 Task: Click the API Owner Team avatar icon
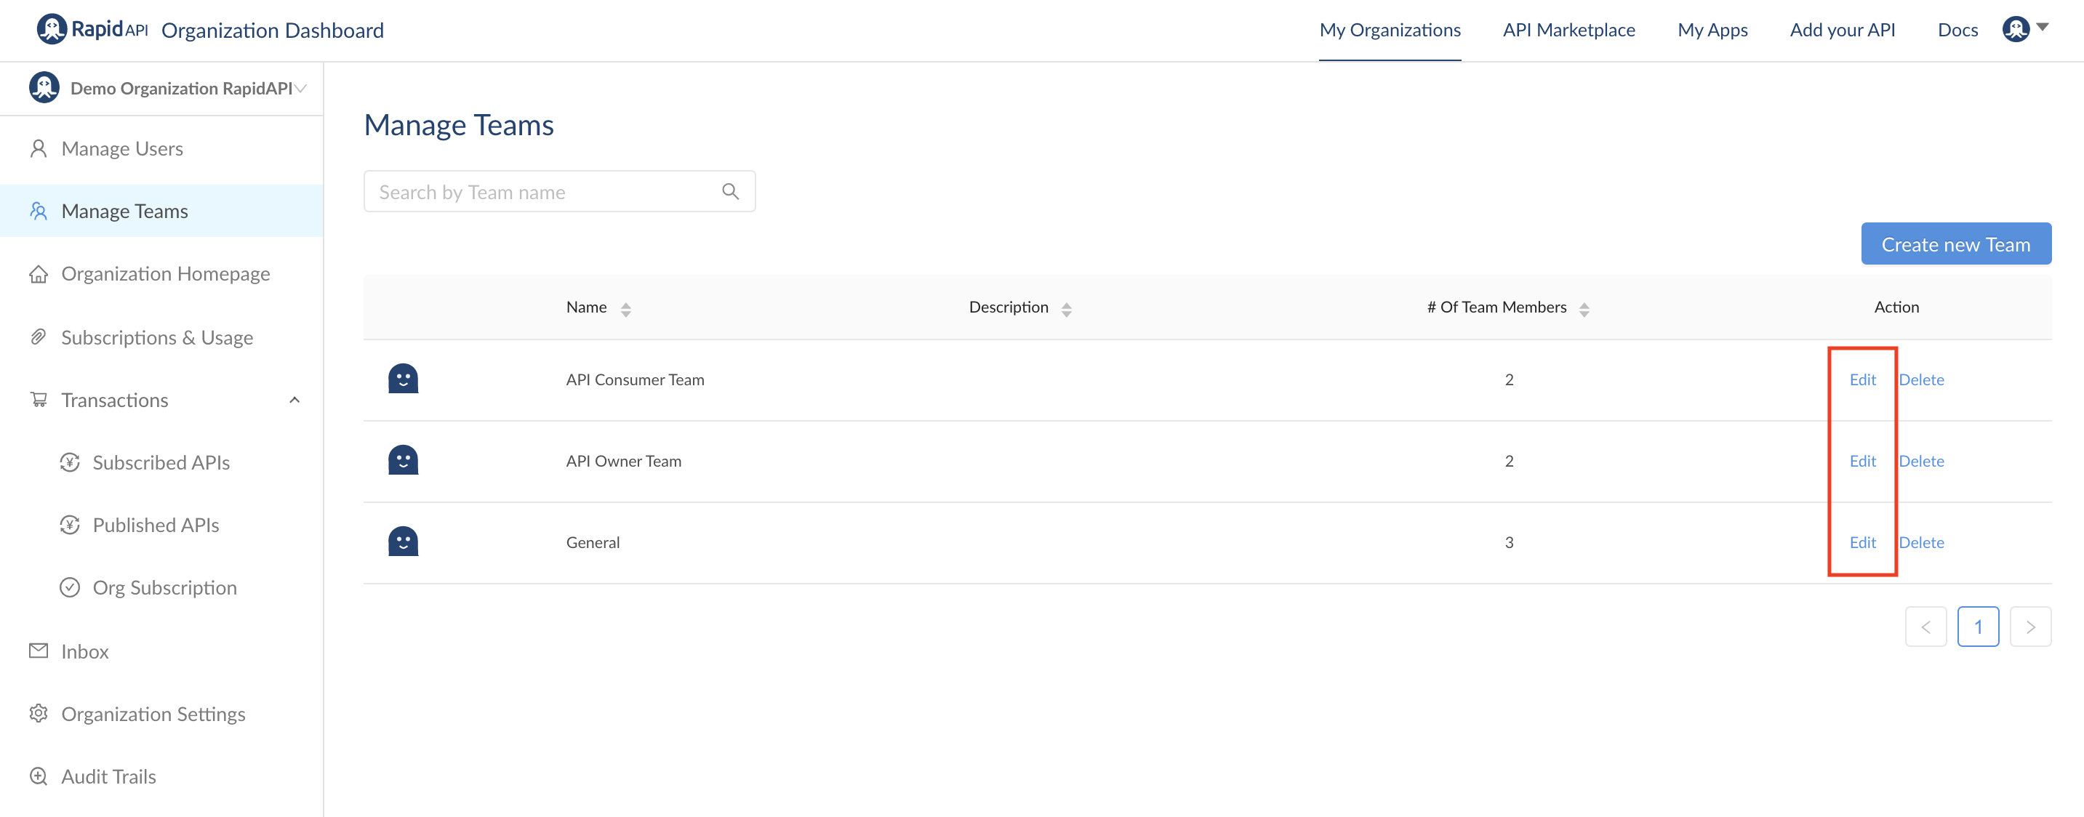click(403, 460)
